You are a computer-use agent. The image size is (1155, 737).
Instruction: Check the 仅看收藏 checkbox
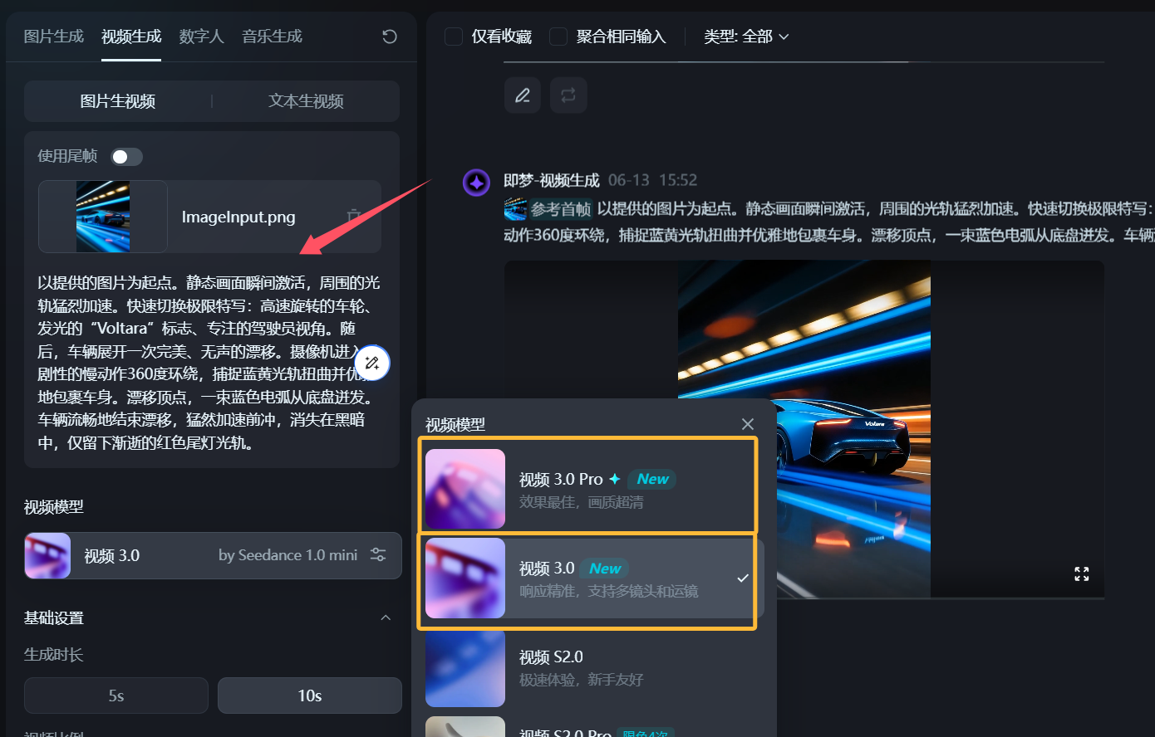click(454, 37)
